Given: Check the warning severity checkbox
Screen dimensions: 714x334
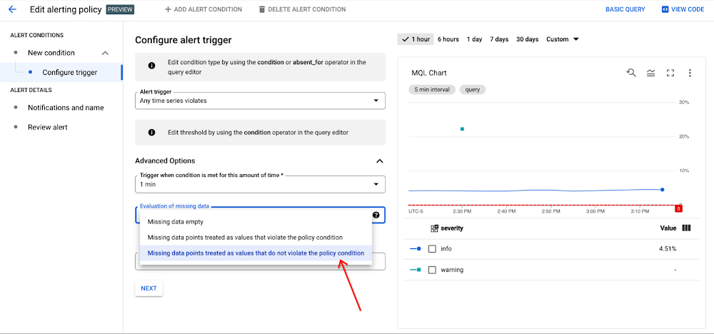Looking at the screenshot, I should pos(432,270).
